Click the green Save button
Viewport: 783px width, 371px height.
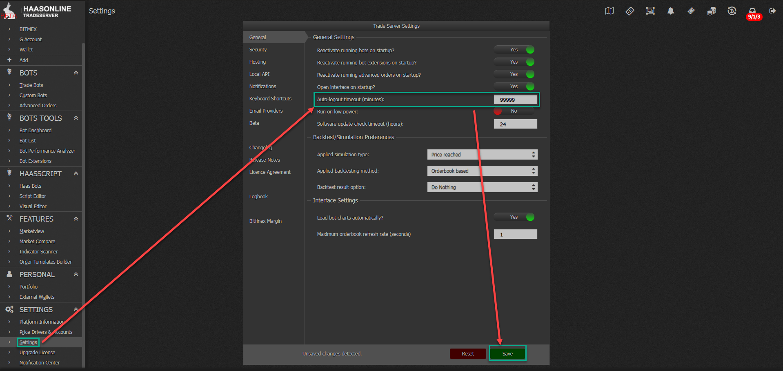(x=507, y=353)
